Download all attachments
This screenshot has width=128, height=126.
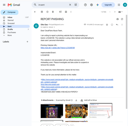pyautogui.click(x=76, y=100)
